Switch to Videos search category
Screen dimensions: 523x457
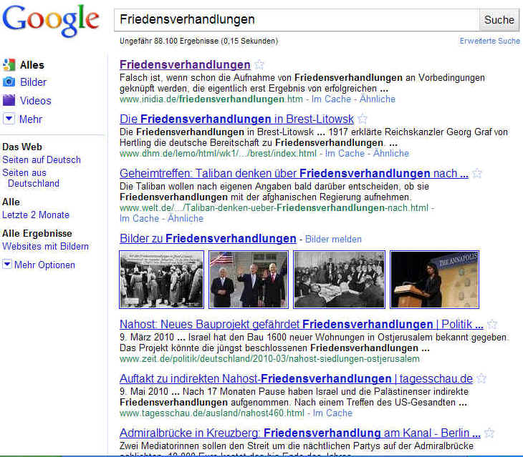tap(36, 101)
